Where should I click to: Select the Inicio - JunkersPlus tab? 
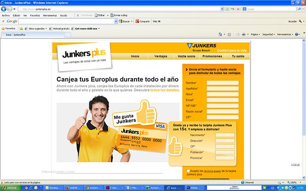[x=33, y=35]
